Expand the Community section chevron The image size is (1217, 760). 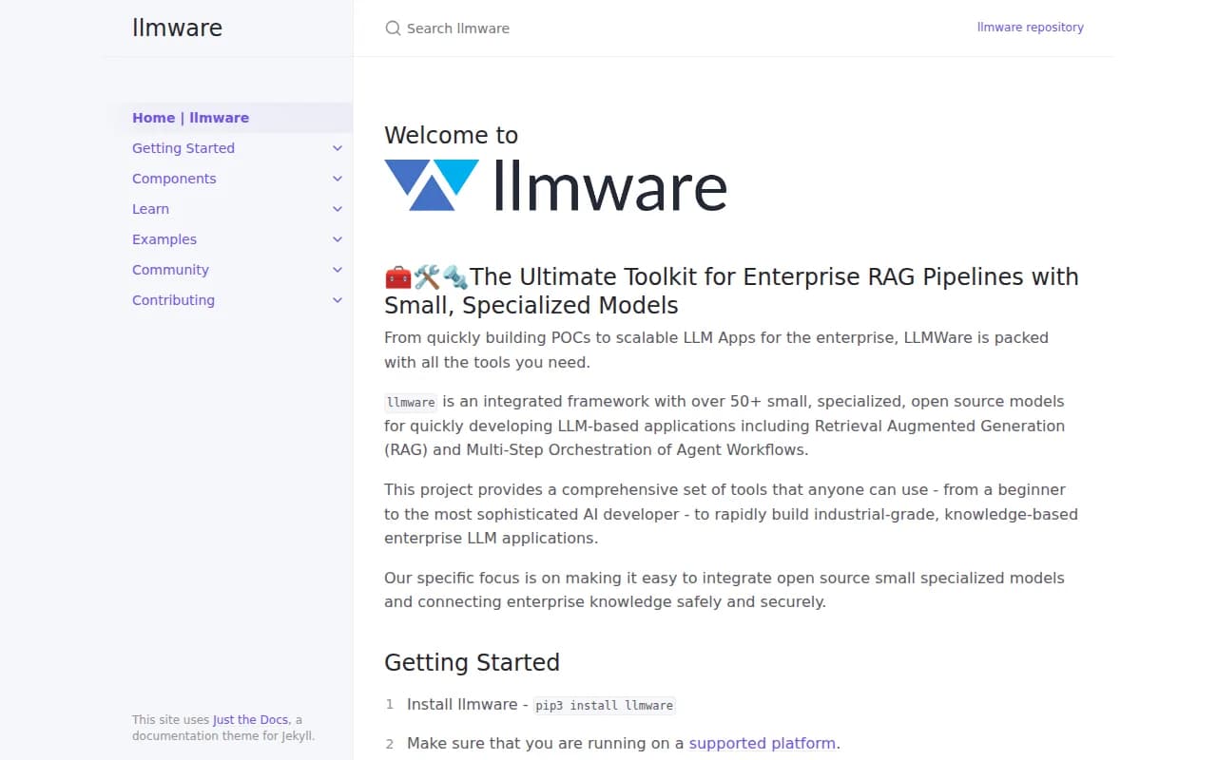pos(338,270)
